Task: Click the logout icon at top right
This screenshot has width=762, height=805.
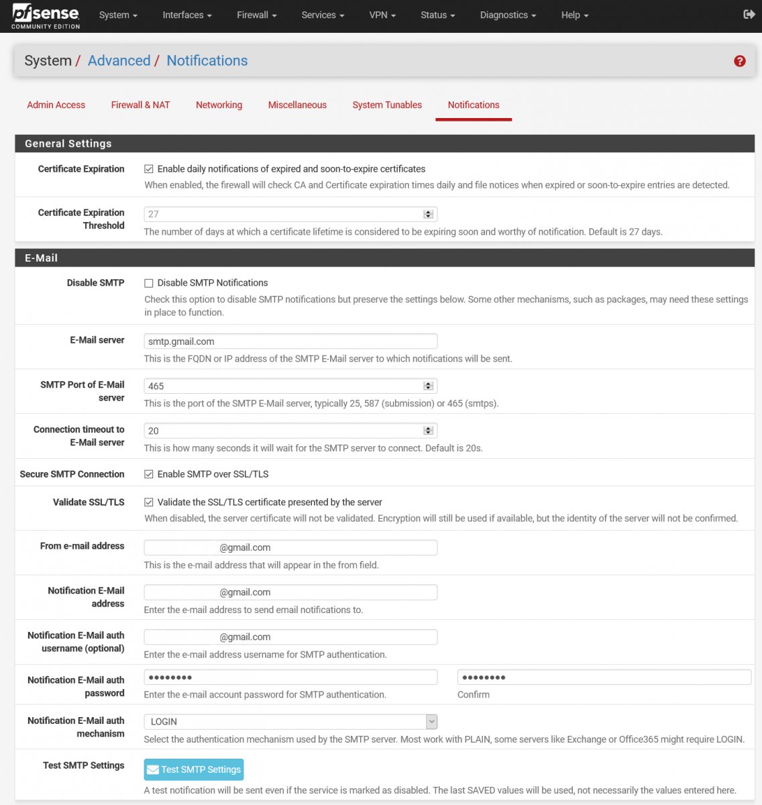Action: coord(747,14)
